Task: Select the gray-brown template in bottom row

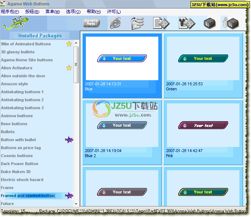Action: [x=122, y=187]
